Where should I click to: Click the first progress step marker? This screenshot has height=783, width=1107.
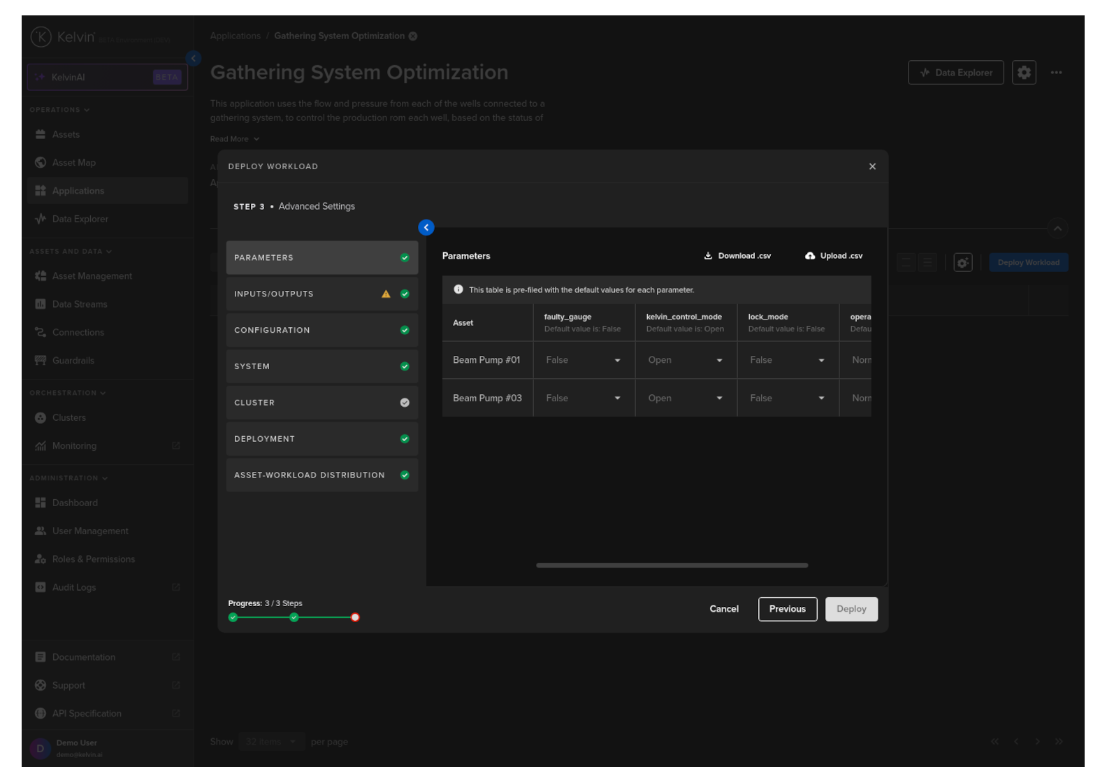233,617
